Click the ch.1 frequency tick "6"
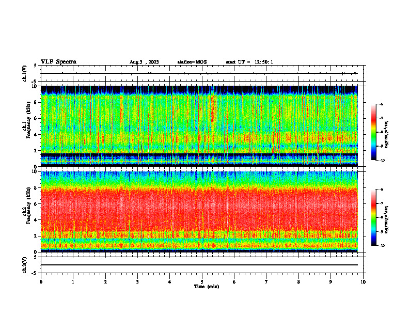 tap(36, 118)
